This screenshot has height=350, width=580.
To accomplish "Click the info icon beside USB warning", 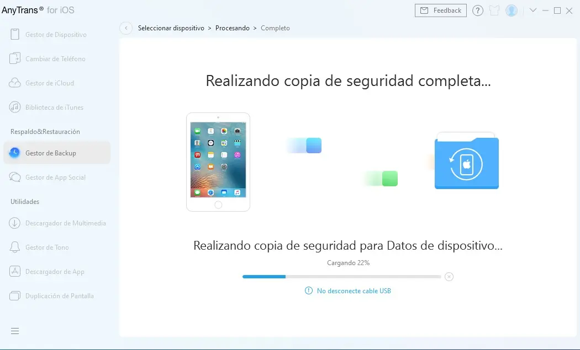I will pos(308,290).
